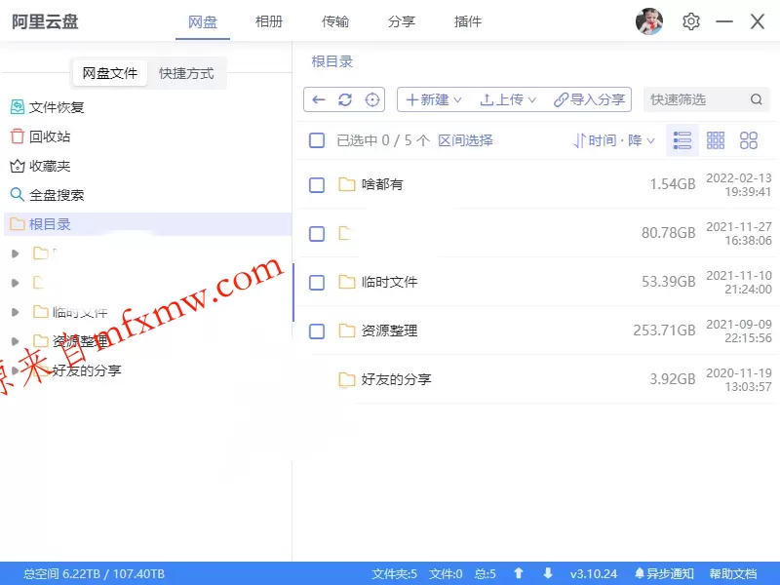Expand 临时文件 in sidebar tree

click(15, 312)
